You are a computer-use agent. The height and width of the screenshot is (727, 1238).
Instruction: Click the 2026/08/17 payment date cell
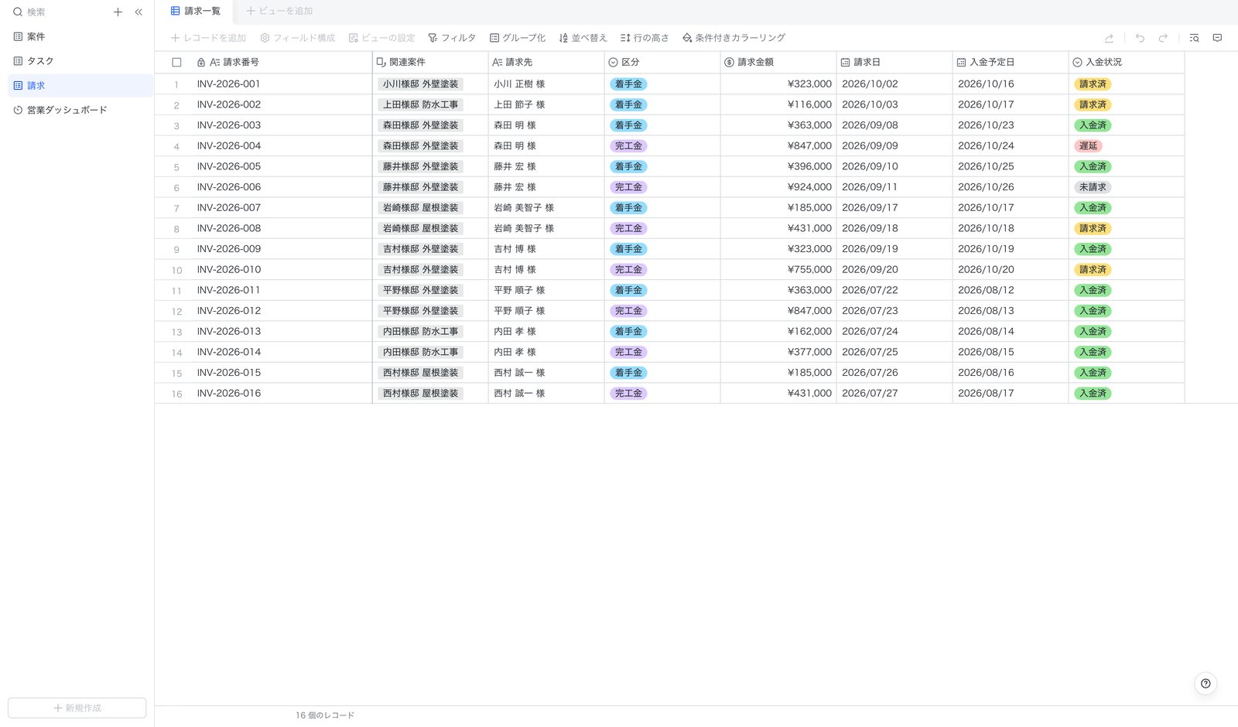1011,394
